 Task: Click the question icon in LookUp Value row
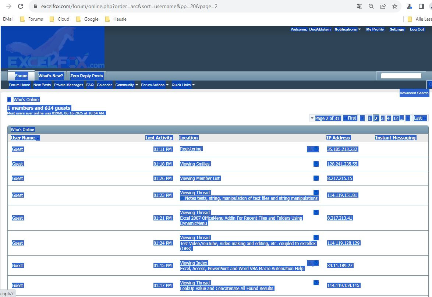click(316, 283)
